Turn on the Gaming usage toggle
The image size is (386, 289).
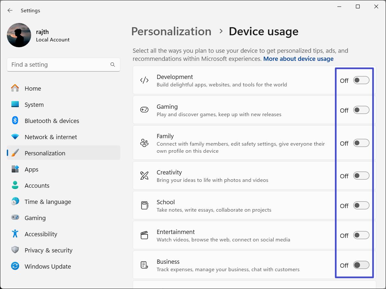pyautogui.click(x=361, y=110)
